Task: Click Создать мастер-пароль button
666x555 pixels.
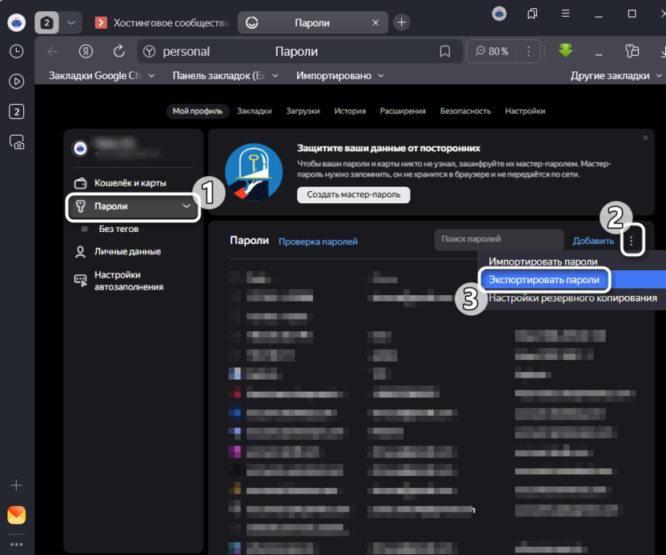Action: 353,195
